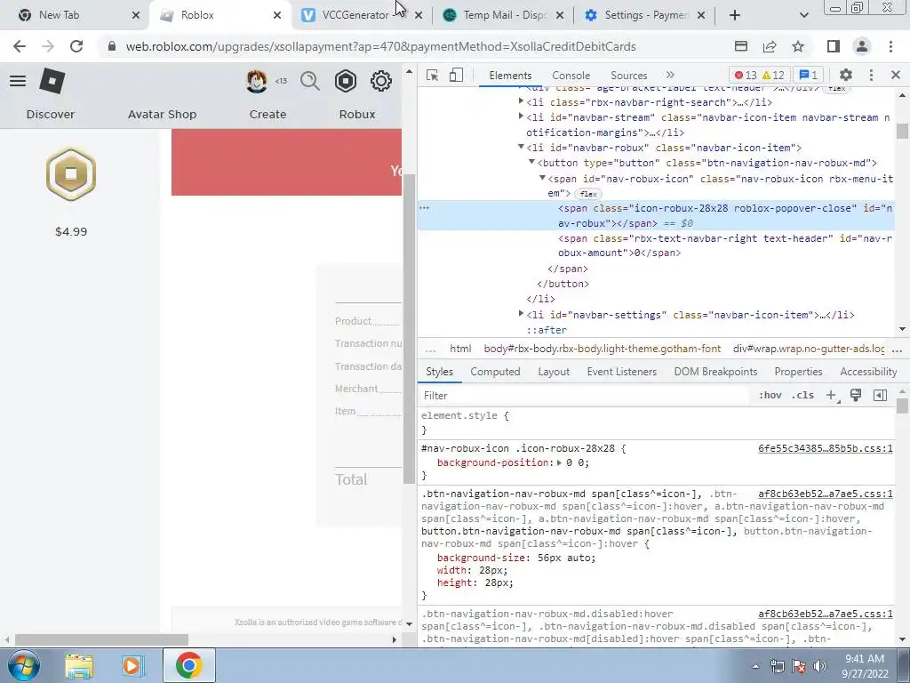Open the first af8cb63eb52…a7ae5.css:1 source link
Viewport: 910px width, 683px height.
tap(826, 494)
